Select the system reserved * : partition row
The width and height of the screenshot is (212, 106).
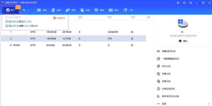(x=73, y=32)
